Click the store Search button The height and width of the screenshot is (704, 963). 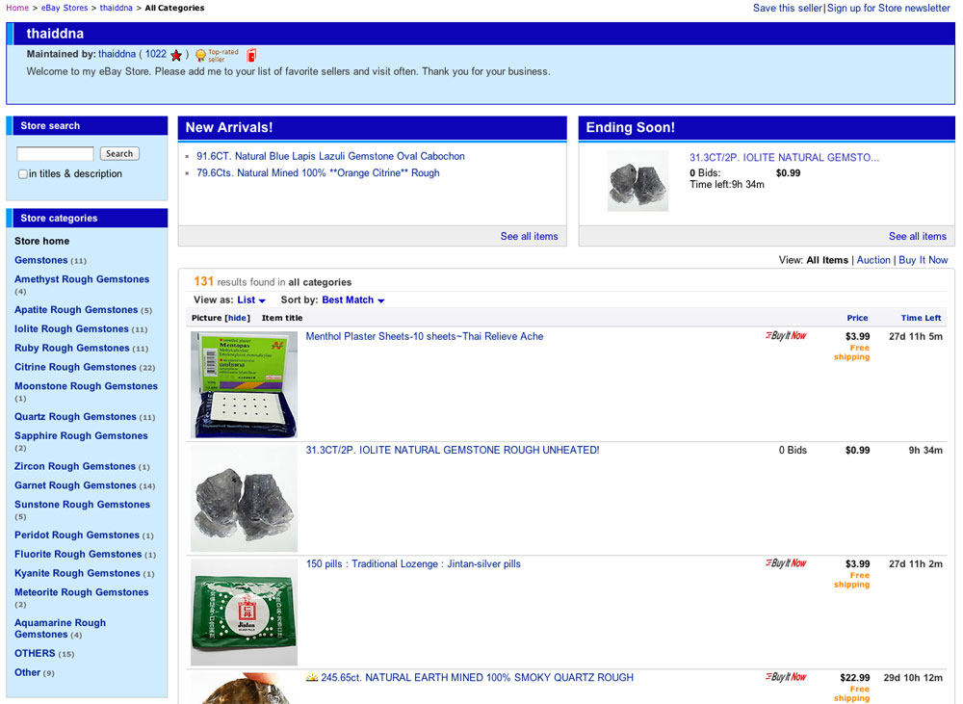[x=119, y=153]
